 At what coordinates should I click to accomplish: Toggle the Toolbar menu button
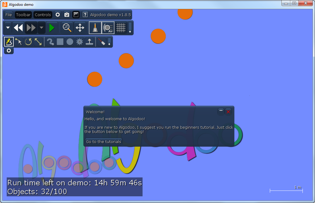coord(23,14)
